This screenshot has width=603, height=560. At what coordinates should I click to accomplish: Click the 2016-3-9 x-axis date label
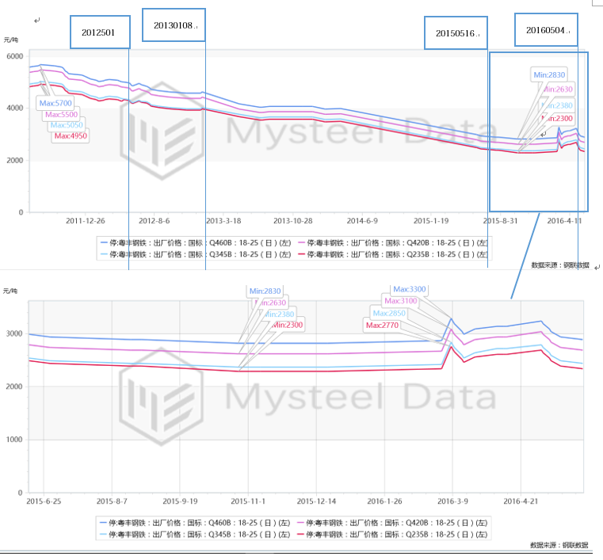453,501
